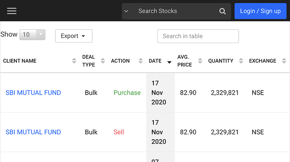The height and width of the screenshot is (162, 290).
Task: Click the Login / Sign up button
Action: [x=261, y=11]
